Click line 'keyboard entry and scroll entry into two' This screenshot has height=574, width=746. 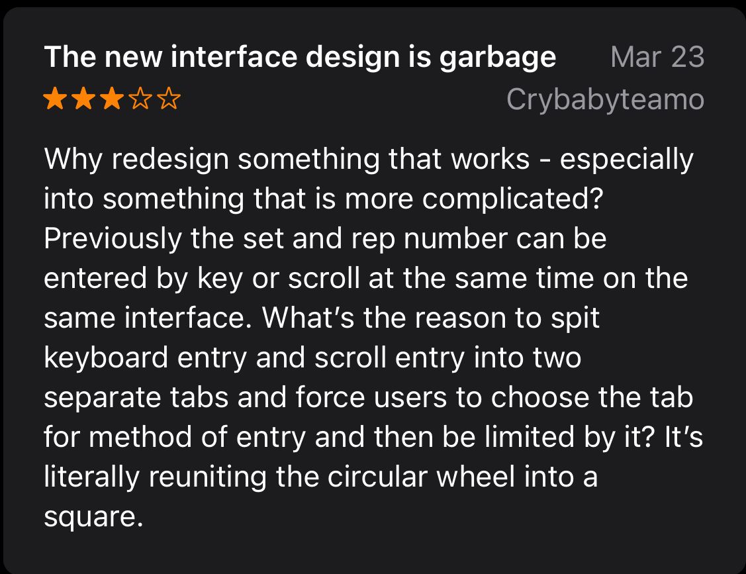pos(312,358)
